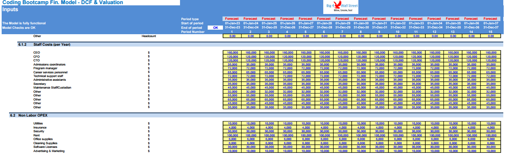Click the model title 'Coding Bootcamp Fin. Model - DCF & Valuation'

click(x=62, y=2)
